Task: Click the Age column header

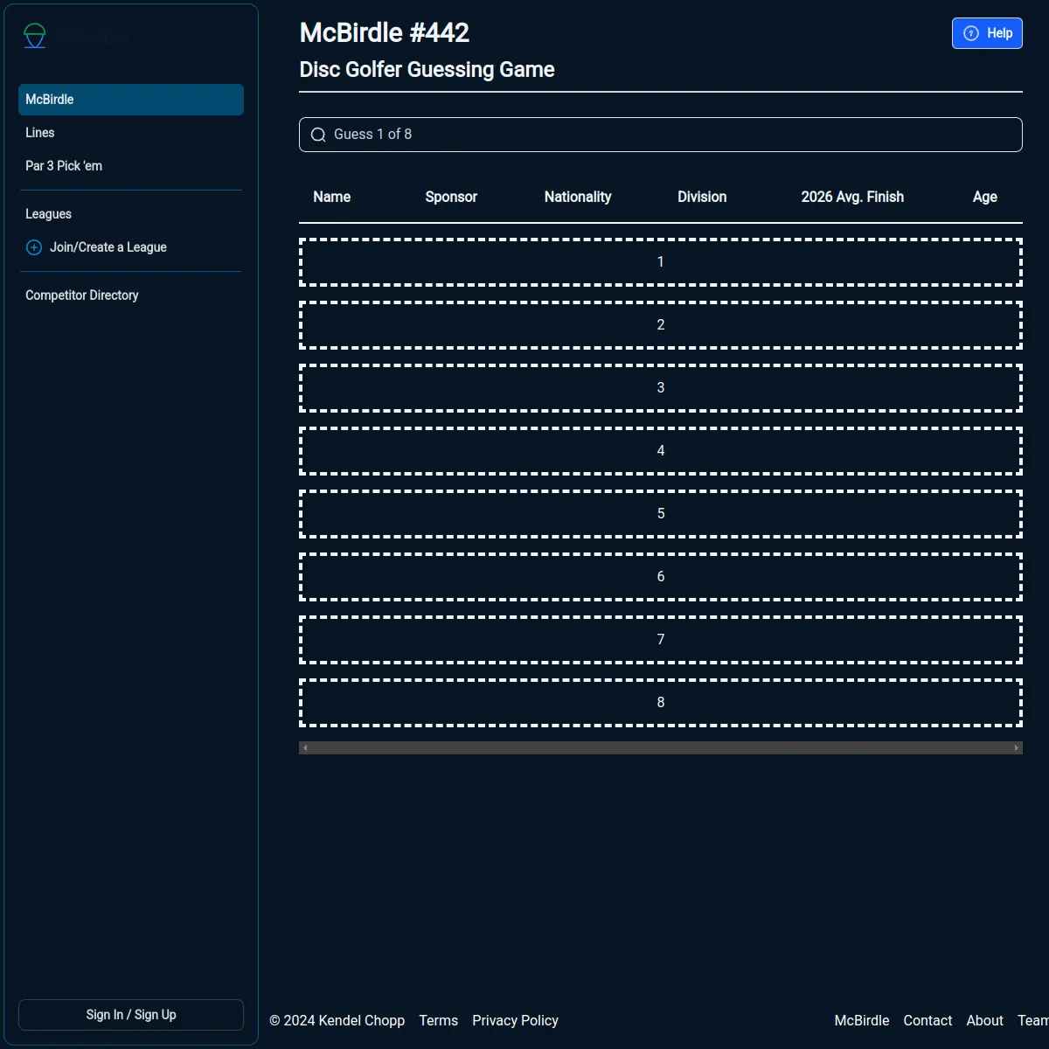Action: (x=985, y=197)
